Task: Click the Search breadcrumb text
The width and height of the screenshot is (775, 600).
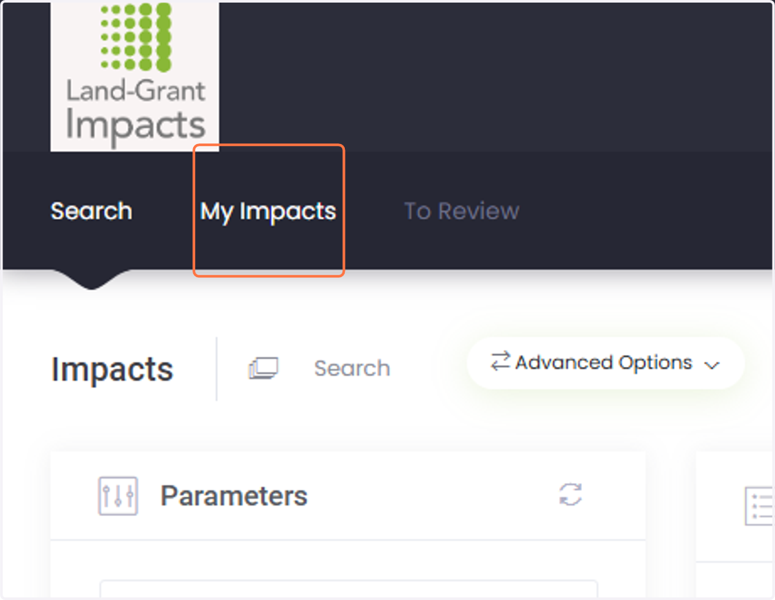Action: tap(352, 368)
